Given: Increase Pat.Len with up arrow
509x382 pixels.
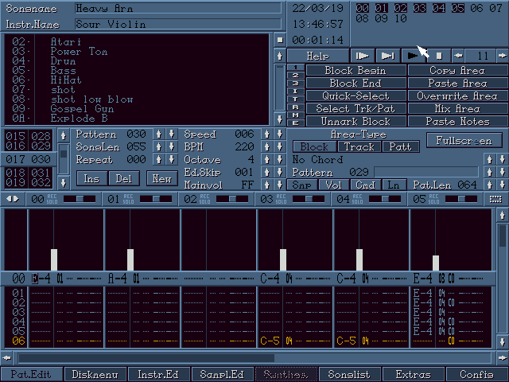Looking at the screenshot, I should 490,185.
